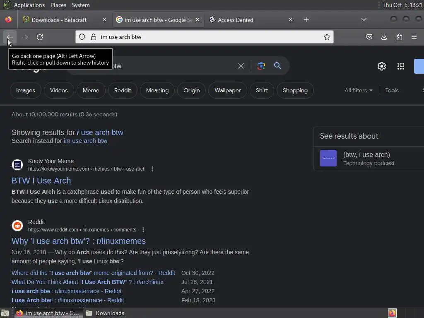Click the Reddit site favicon
Screen dimensions: 424x318
click(17, 226)
